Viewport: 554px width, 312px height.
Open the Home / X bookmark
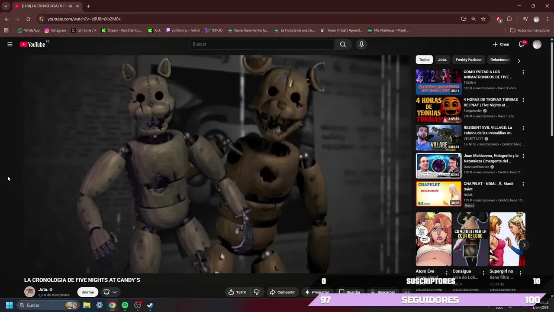(84, 30)
